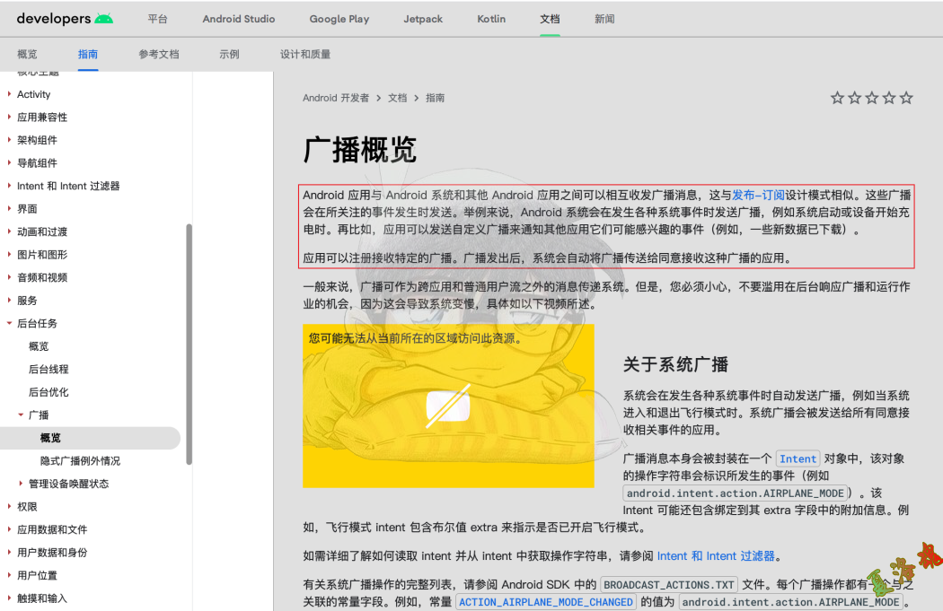This screenshot has width=943, height=611.
Task: Open the 示例 tab
Action: click(228, 54)
